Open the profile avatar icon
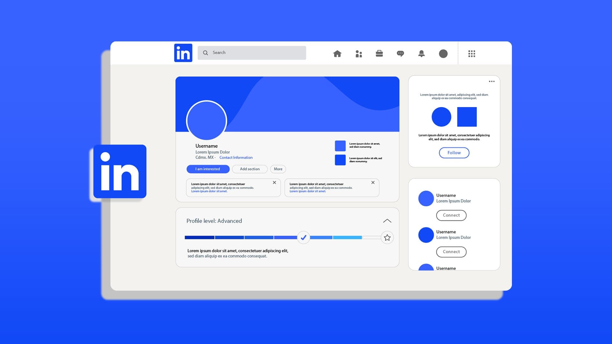The width and height of the screenshot is (612, 344). point(443,53)
